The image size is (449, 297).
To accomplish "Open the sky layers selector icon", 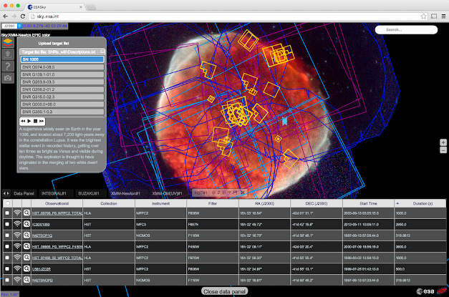I will coord(7,42).
